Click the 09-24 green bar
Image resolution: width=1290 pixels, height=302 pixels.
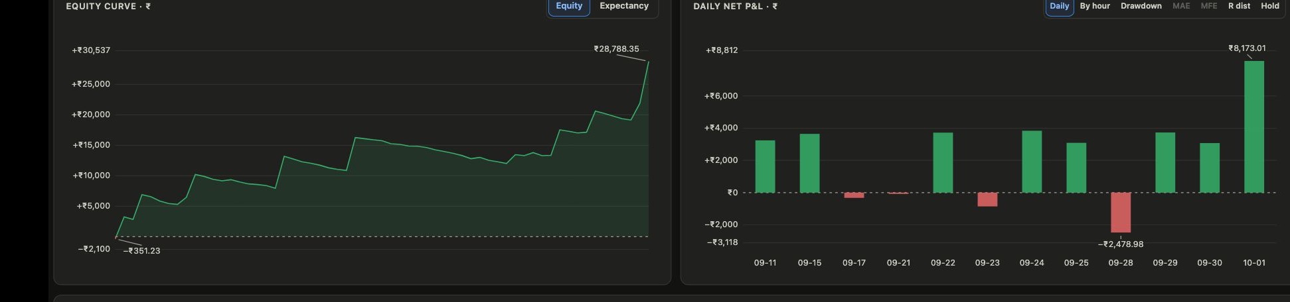[x=1032, y=162]
